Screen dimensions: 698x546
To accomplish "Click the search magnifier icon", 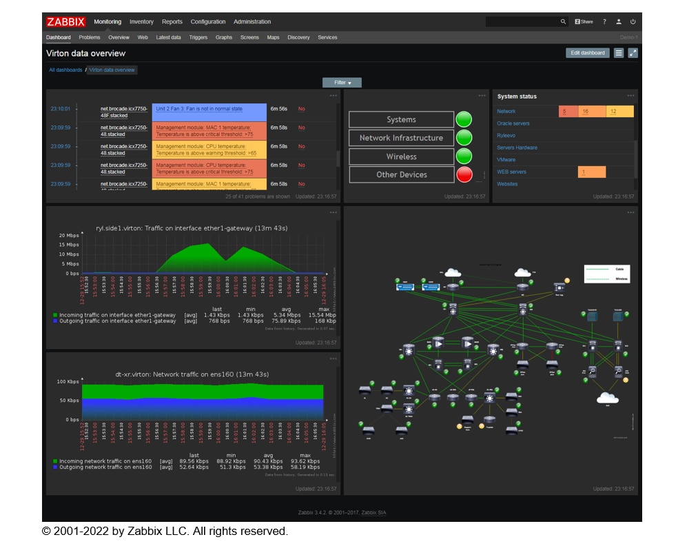I will (563, 21).
